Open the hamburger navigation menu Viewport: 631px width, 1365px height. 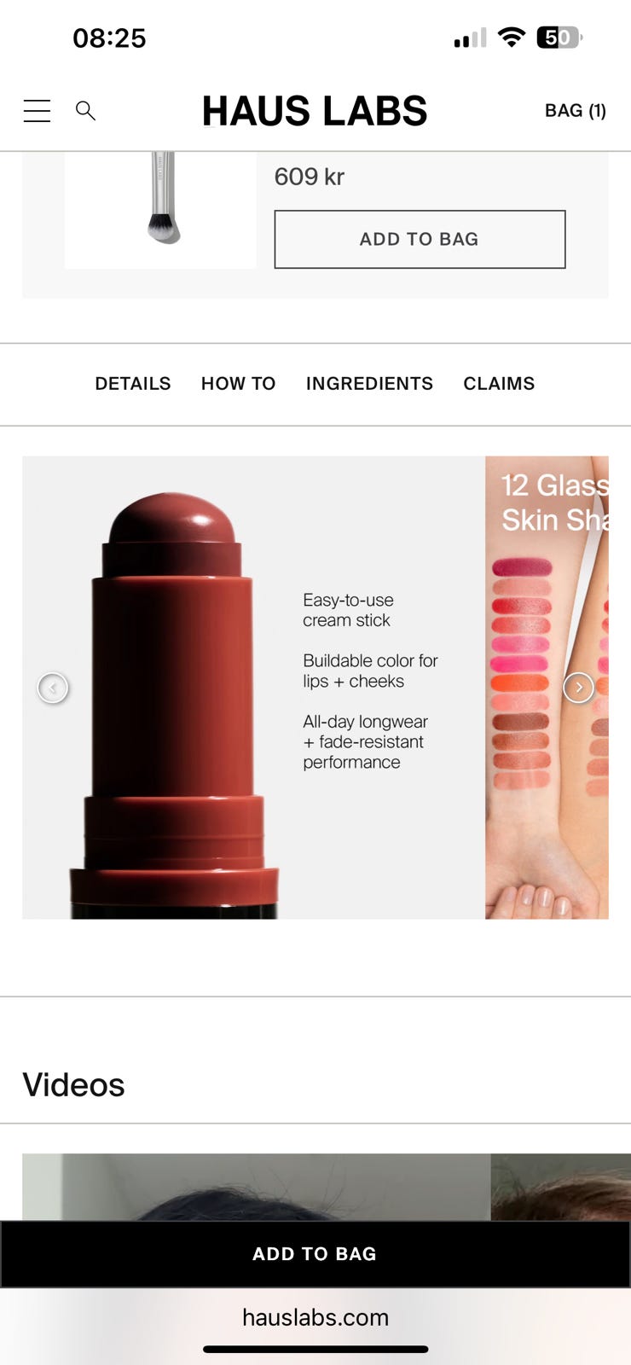(37, 111)
